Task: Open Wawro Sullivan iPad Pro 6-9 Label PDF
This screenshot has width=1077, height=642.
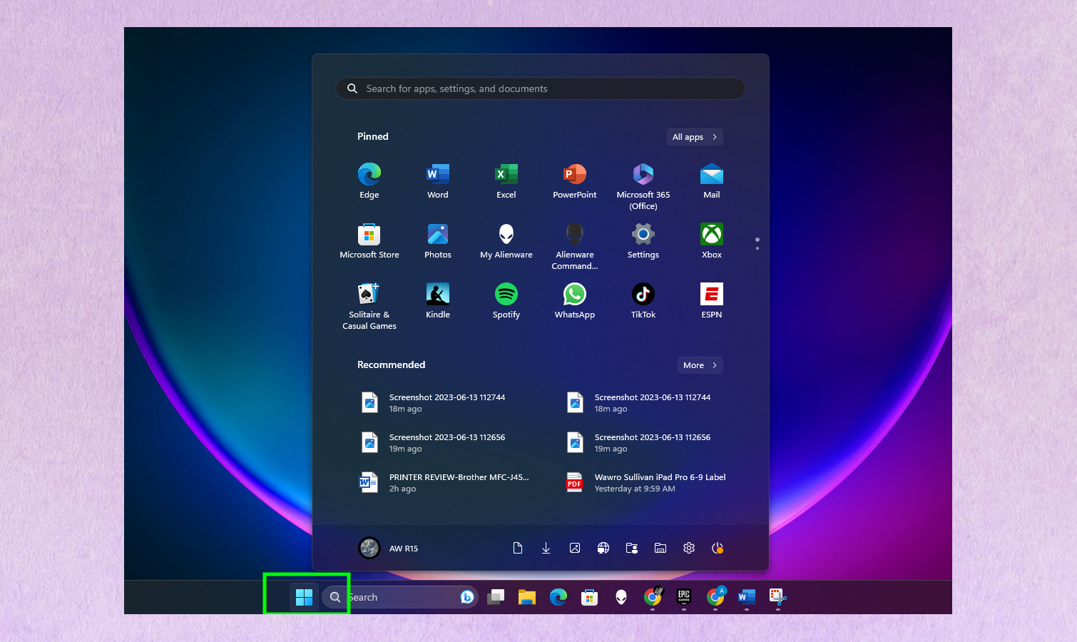Action: coord(646,483)
